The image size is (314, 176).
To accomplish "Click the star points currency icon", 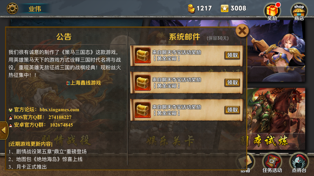I will coord(225,8).
